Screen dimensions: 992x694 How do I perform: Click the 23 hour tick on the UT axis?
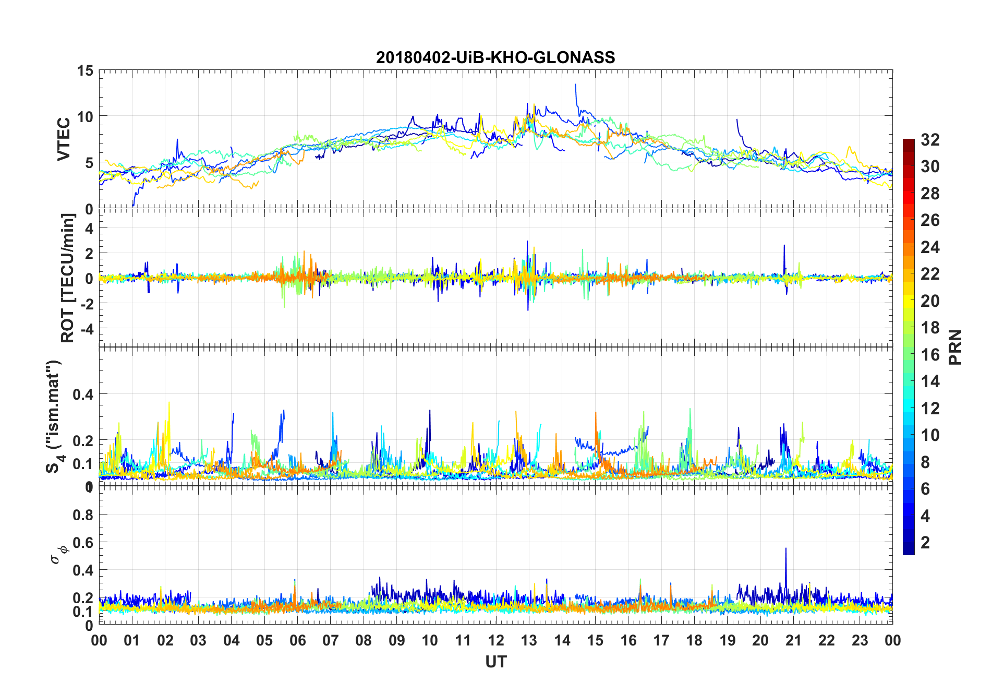[x=860, y=640]
